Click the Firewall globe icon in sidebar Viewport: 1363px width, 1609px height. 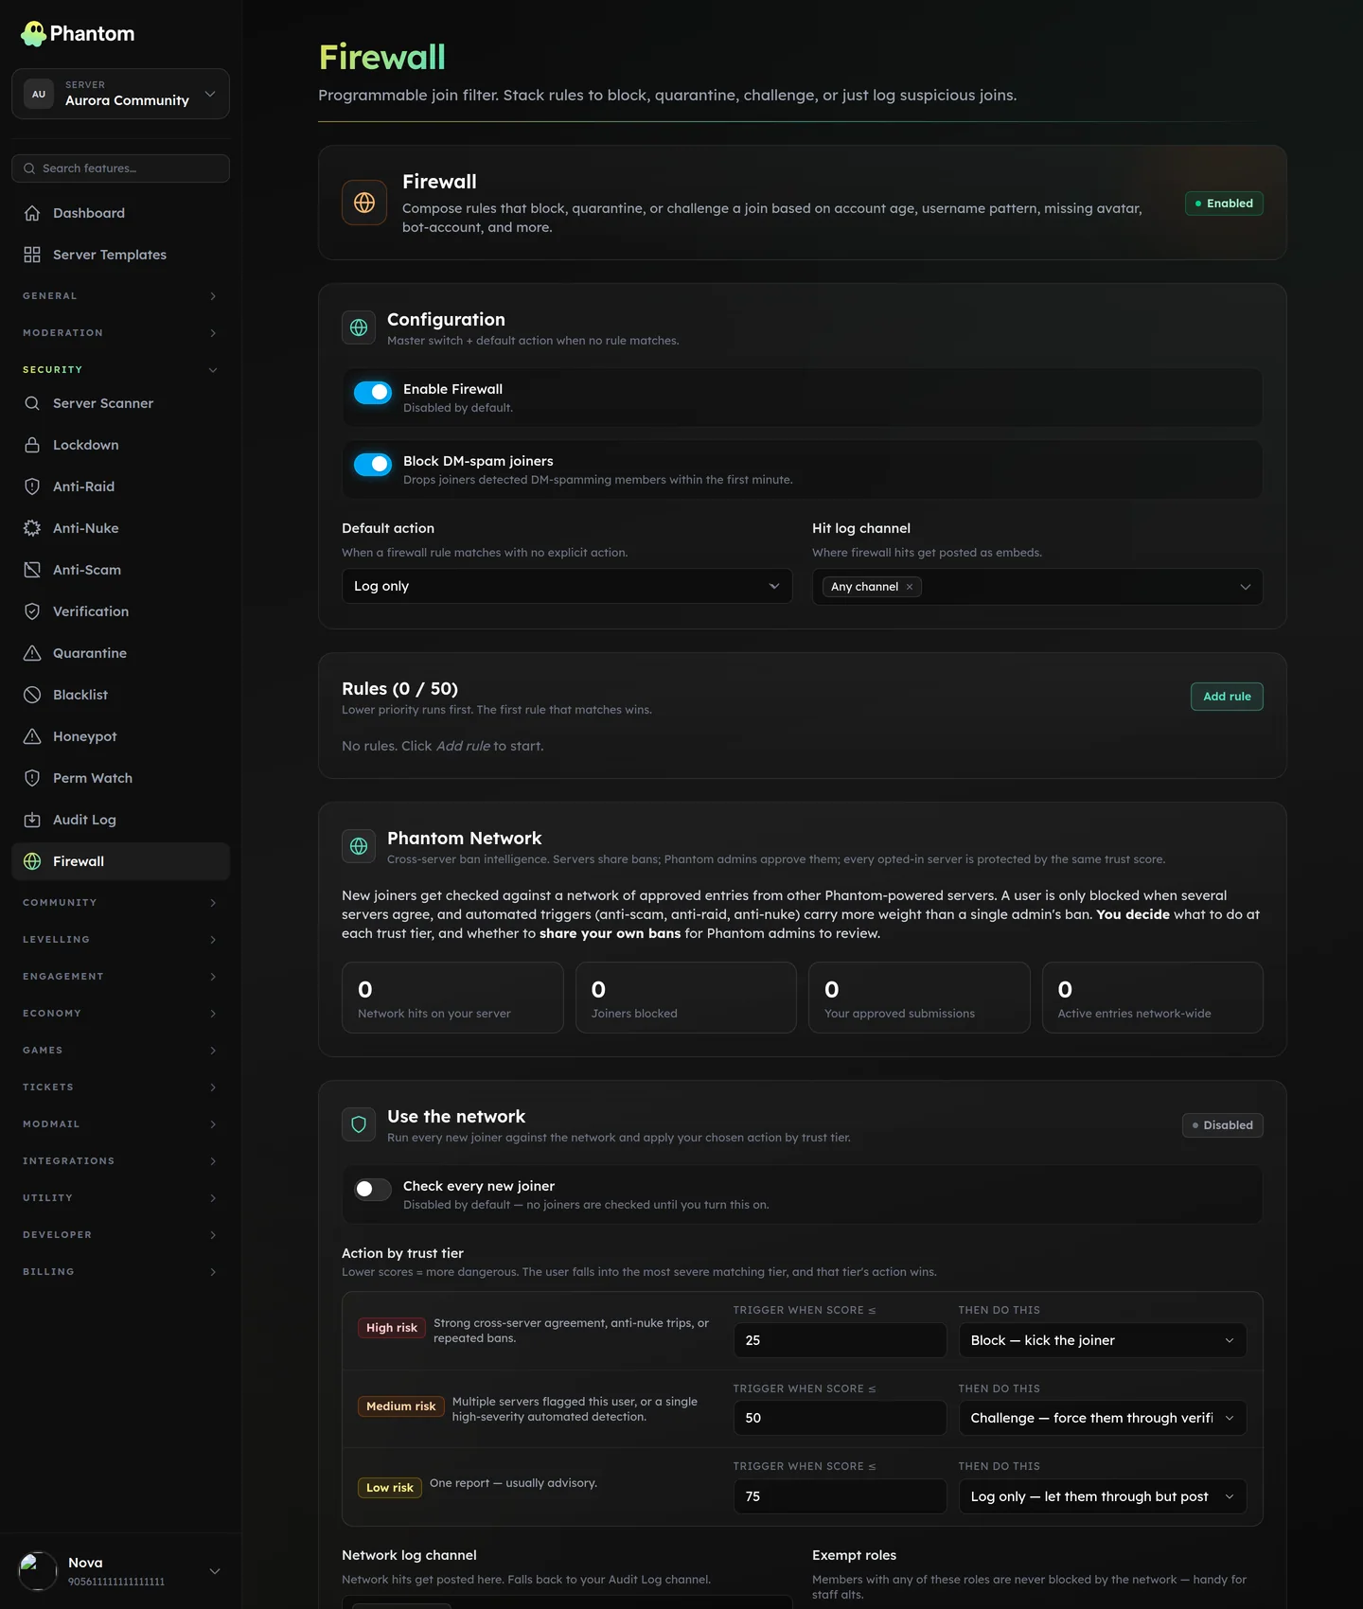(x=32, y=861)
